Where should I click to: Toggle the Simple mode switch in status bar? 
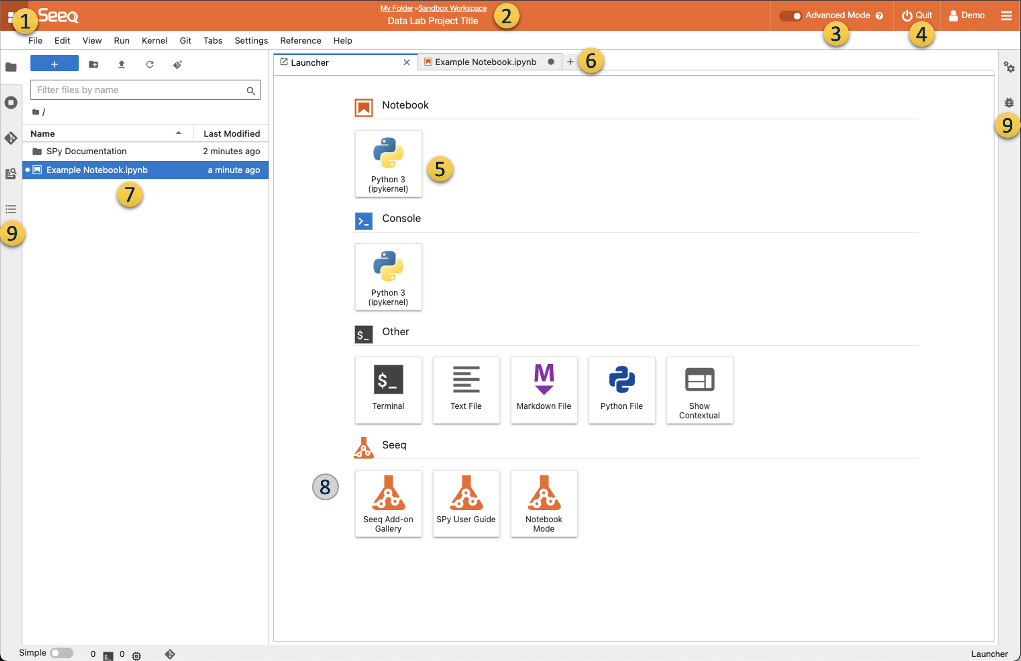coord(61,652)
